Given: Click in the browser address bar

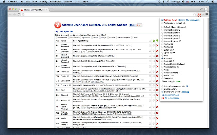Looking at the screenshot, I should 108,14.
